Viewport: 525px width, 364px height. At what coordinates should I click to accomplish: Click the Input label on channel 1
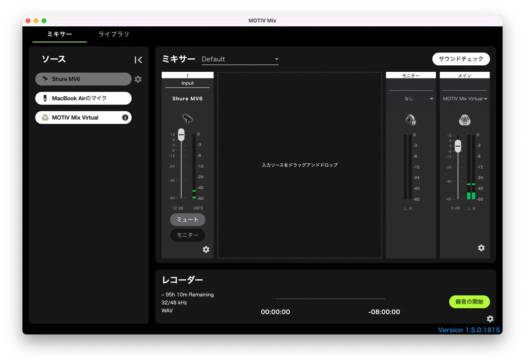188,83
